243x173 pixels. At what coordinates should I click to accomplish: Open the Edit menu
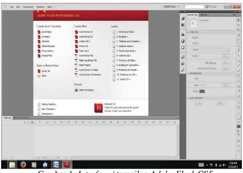point(18,7)
